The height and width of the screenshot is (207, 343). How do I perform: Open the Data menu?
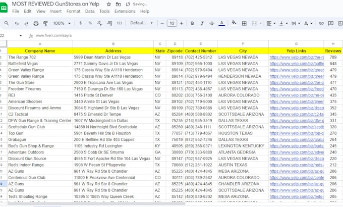tap(90, 11)
